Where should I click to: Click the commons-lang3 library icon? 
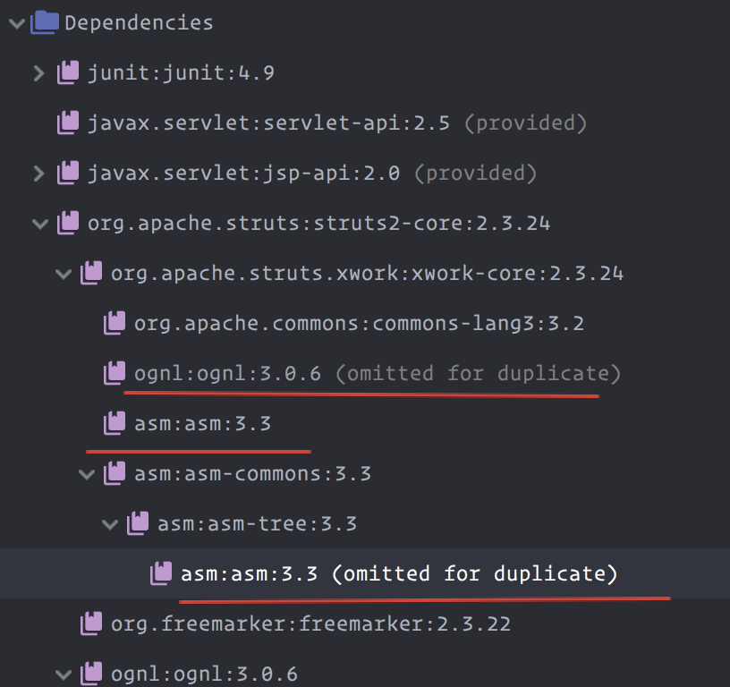[115, 323]
